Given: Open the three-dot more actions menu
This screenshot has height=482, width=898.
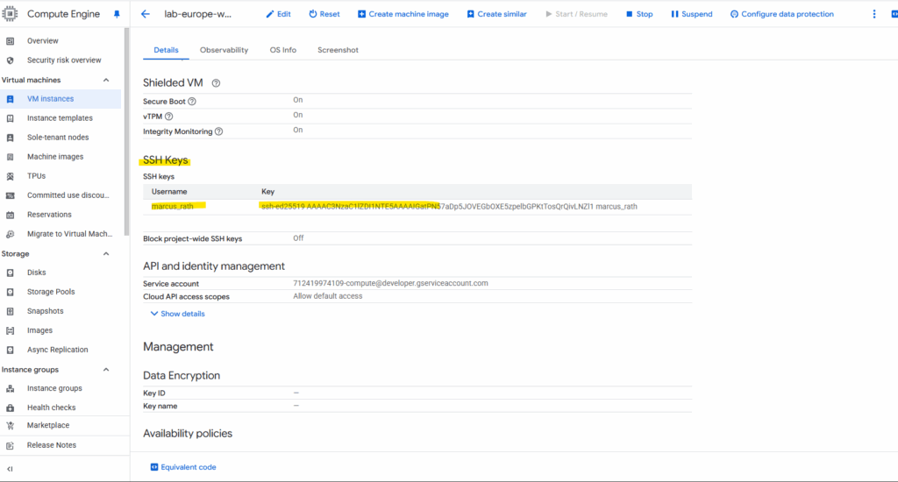Looking at the screenshot, I should [x=874, y=14].
